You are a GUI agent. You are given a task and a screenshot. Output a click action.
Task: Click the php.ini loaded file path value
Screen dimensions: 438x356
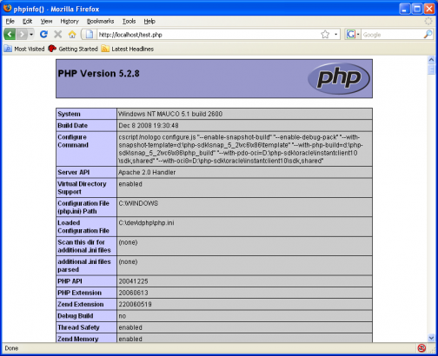(x=146, y=223)
